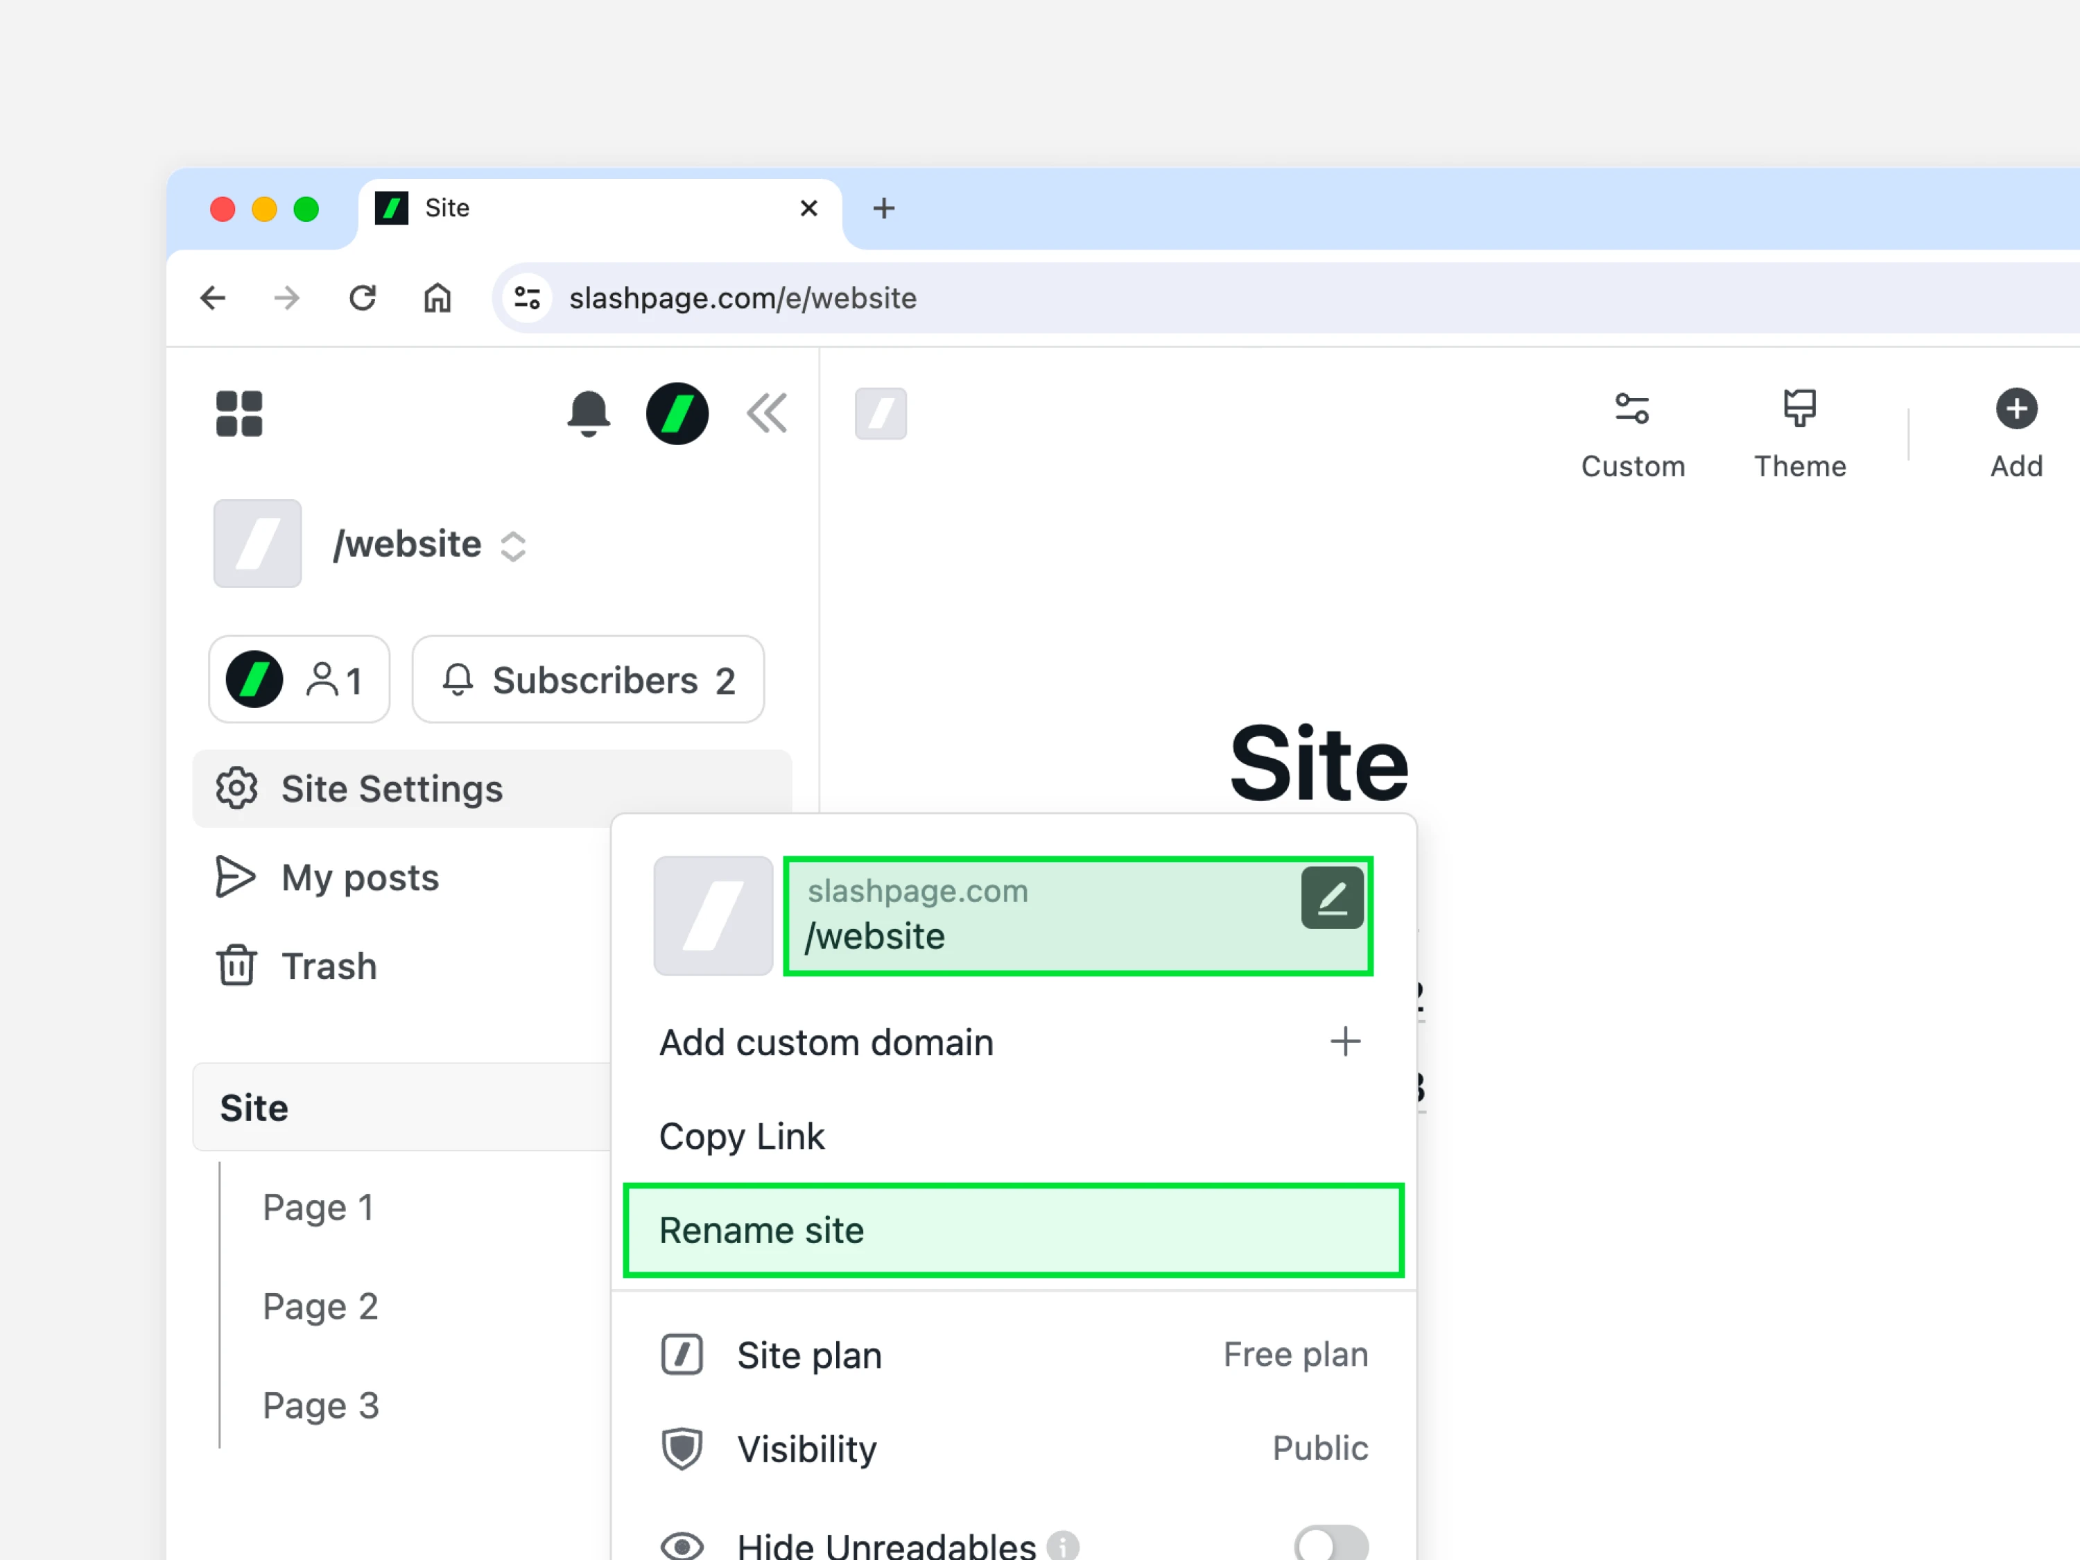Viewport: 2080px width, 1560px height.
Task: Open the dashboard grid icon
Action: (239, 414)
